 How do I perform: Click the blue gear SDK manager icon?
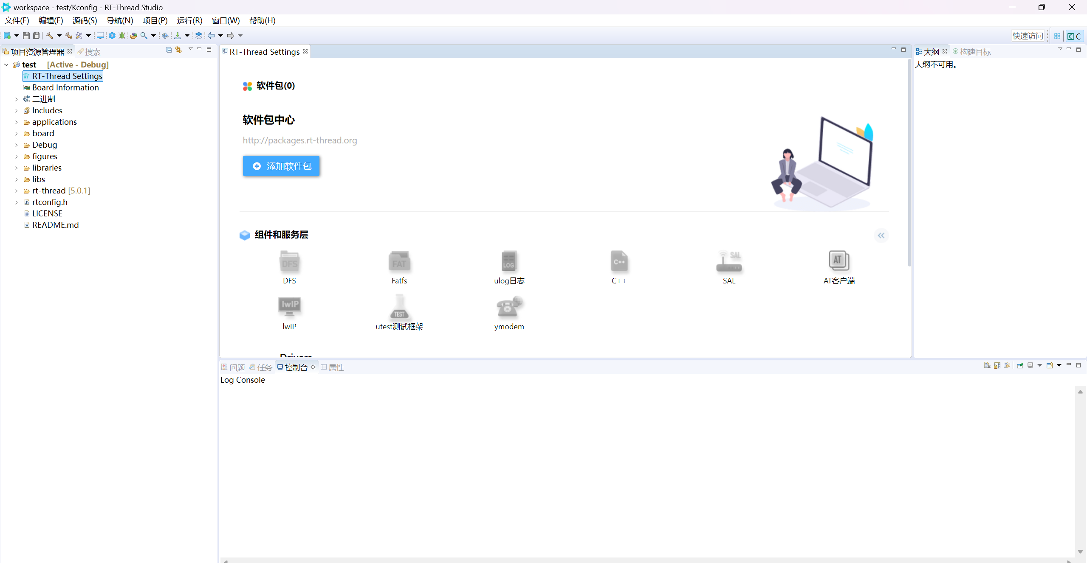(x=112, y=36)
